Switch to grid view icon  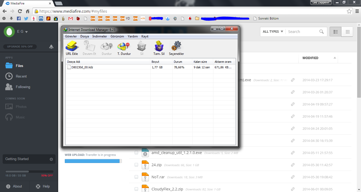[347, 32]
